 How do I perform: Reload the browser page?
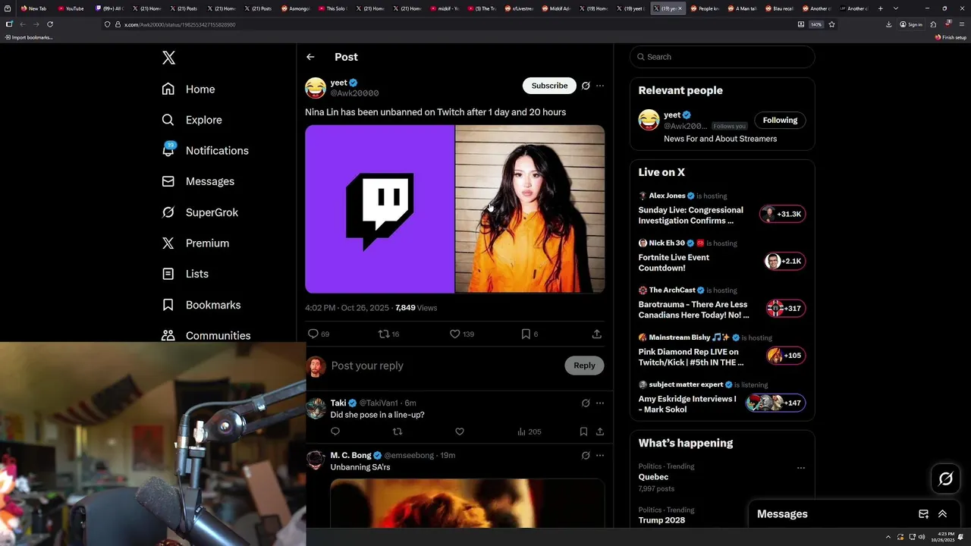[50, 24]
